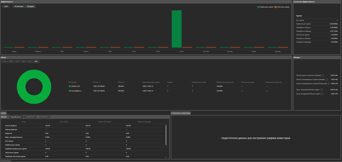This screenshot has width=342, height=162.
Task: Select Все инструменты row
Action: (179, 91)
